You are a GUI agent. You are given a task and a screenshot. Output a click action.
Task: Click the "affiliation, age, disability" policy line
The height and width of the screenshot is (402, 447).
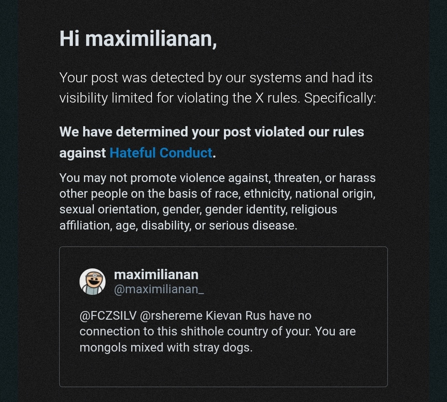(x=178, y=225)
